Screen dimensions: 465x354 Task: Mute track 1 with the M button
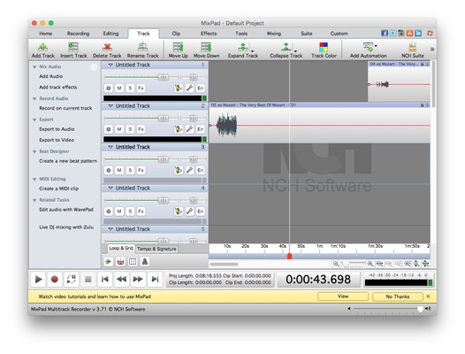tap(119, 88)
